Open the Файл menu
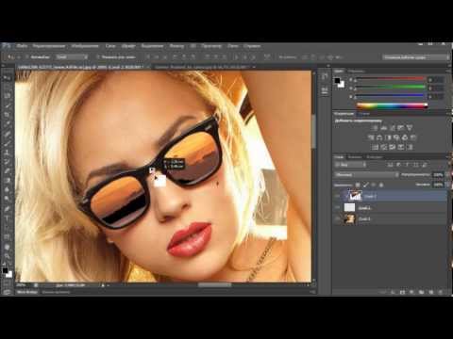Screen dimensions: 453x339 [22, 46]
